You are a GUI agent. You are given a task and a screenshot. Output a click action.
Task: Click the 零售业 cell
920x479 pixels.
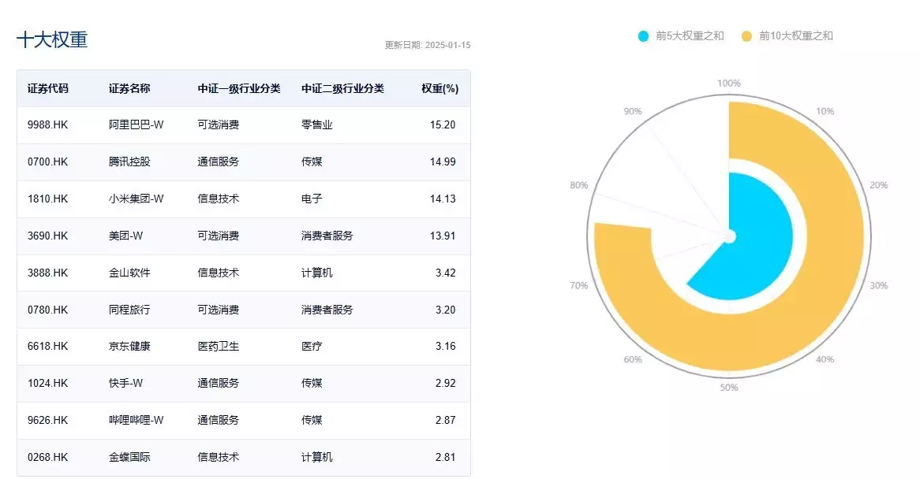pyautogui.click(x=317, y=124)
